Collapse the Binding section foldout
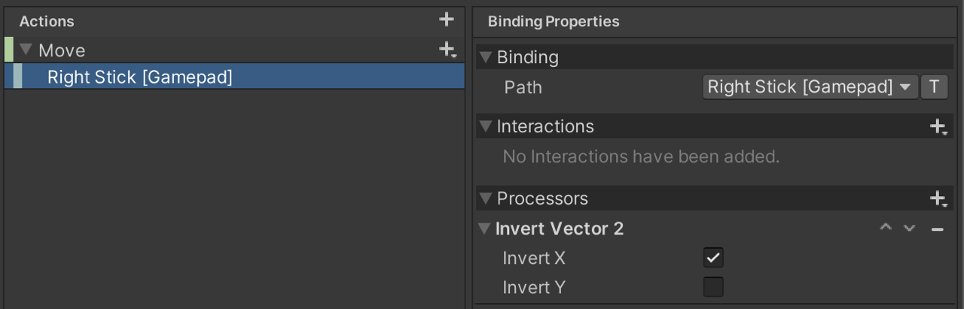 click(x=486, y=57)
